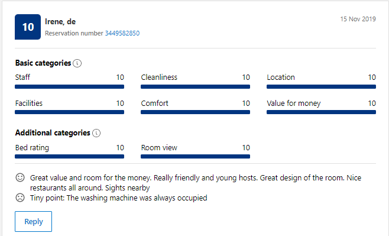
Task: Click the sad face negative feedback icon
Action: tap(20, 198)
